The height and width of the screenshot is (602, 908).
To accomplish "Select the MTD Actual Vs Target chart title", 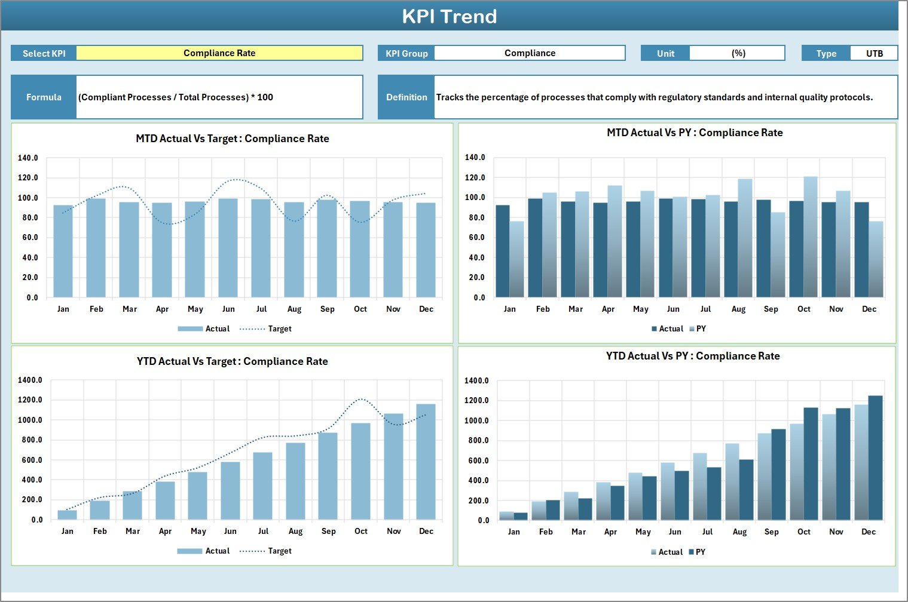I will (x=232, y=139).
